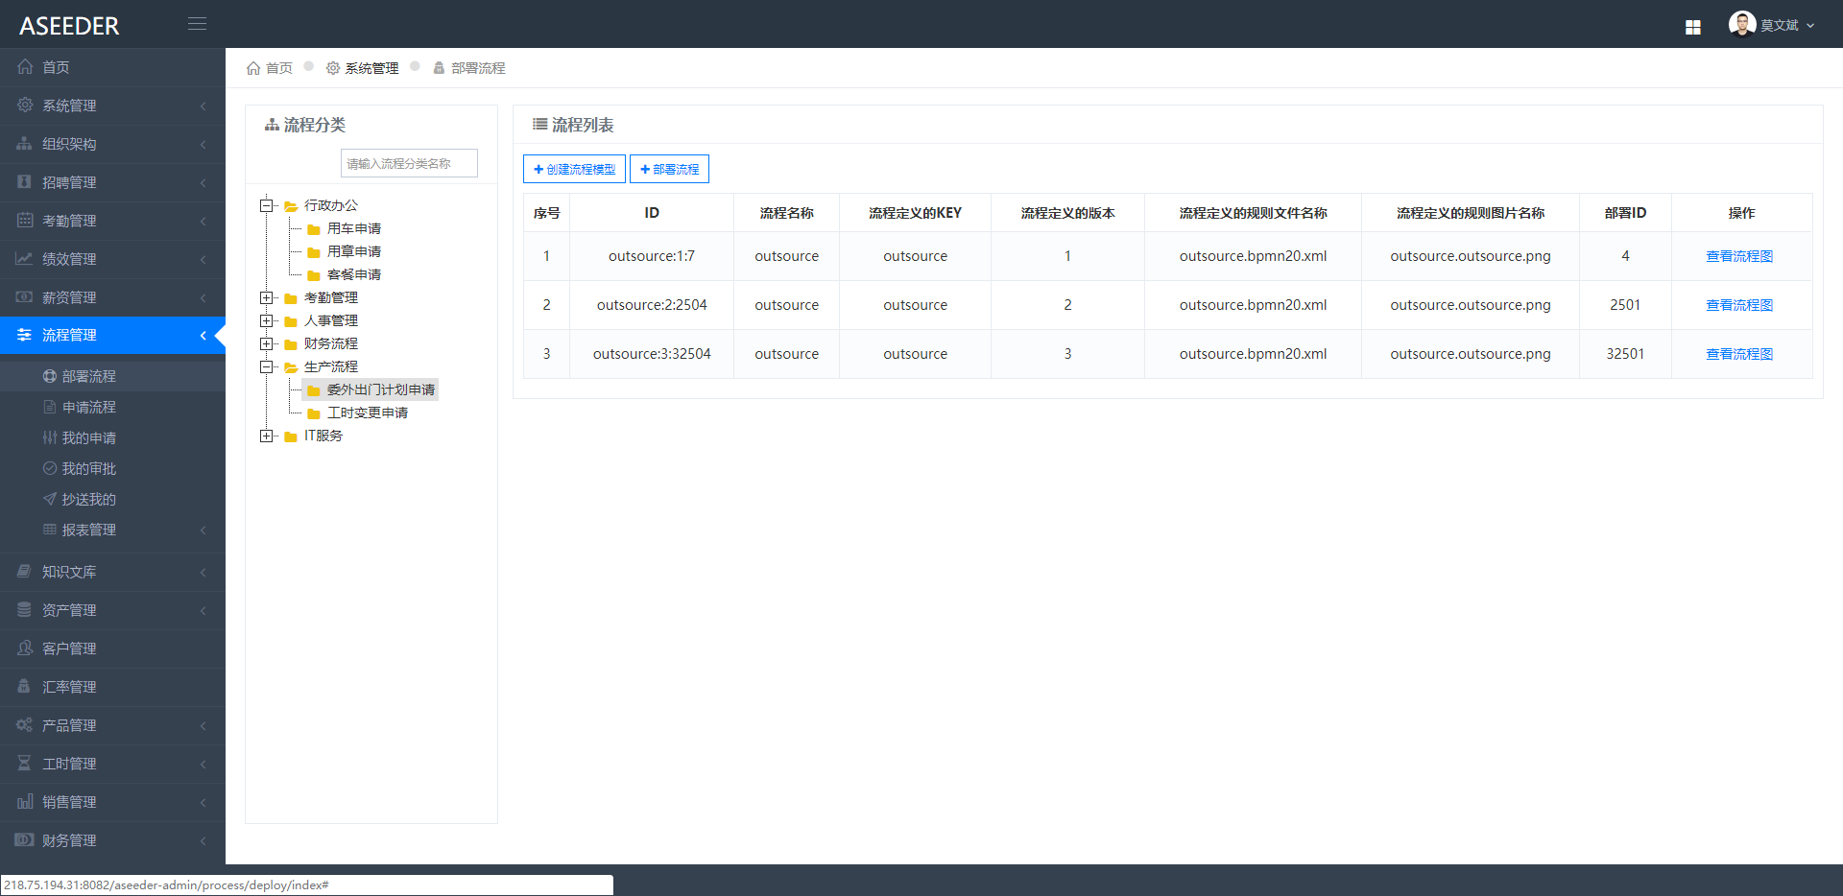Select the 用车申请 folder icon
This screenshot has height=896, width=1843.
coord(313,229)
